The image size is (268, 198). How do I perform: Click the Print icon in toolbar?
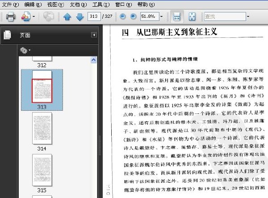[x=11, y=16]
